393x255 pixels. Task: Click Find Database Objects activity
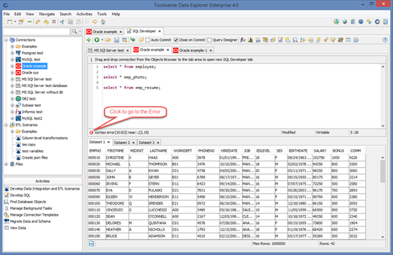click(x=28, y=202)
